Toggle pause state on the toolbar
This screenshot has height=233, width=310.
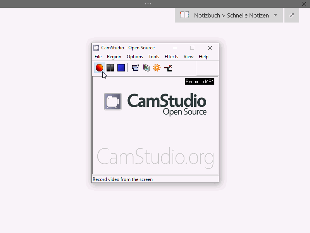(x=110, y=68)
